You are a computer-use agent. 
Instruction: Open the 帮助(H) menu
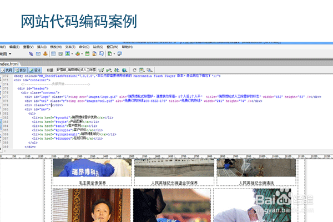(127, 47)
